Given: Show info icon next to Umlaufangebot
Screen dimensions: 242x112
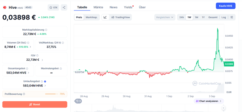Looking at the screenshot, I should [42, 81].
